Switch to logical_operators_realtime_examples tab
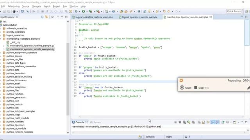250x140 pixels. pos(93,17)
